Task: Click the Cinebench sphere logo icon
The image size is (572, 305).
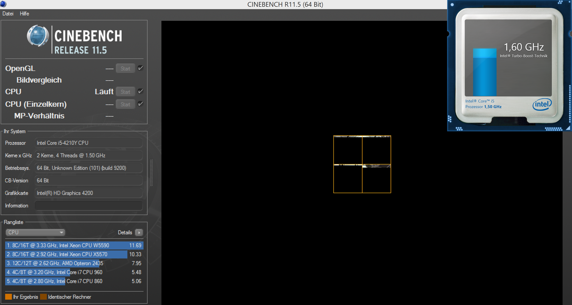Action: click(x=38, y=36)
